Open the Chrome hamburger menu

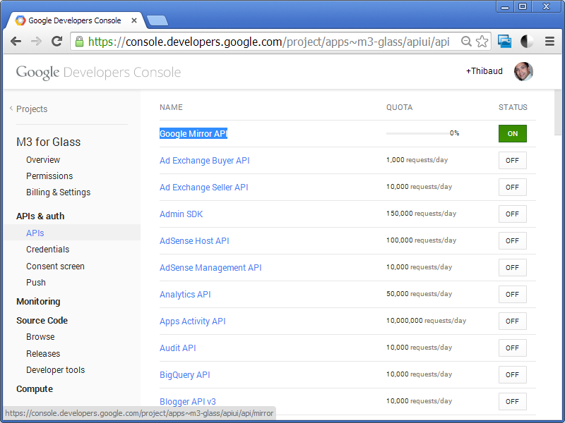tap(549, 42)
